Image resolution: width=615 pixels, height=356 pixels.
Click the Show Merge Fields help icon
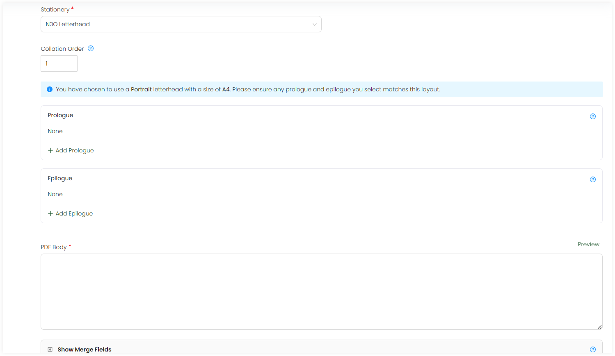[592, 349]
